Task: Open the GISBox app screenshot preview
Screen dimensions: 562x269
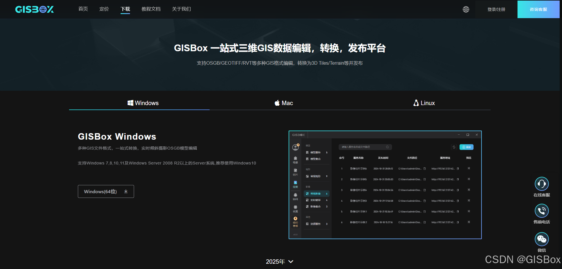Action: [385, 185]
